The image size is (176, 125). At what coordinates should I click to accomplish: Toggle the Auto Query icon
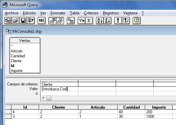coord(126,21)
